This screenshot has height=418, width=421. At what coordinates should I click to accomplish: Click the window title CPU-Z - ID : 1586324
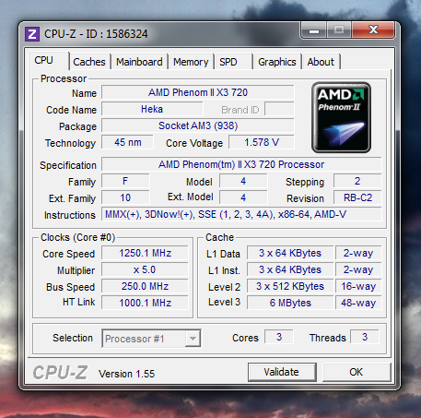pos(96,34)
